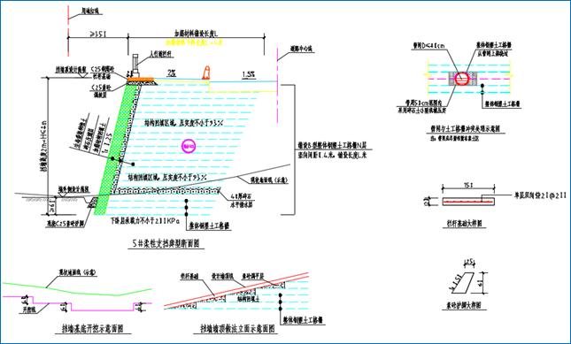The width and height of the screenshot is (571, 344).
Task: Click the 2% cross slope label
Action: pos(172,73)
